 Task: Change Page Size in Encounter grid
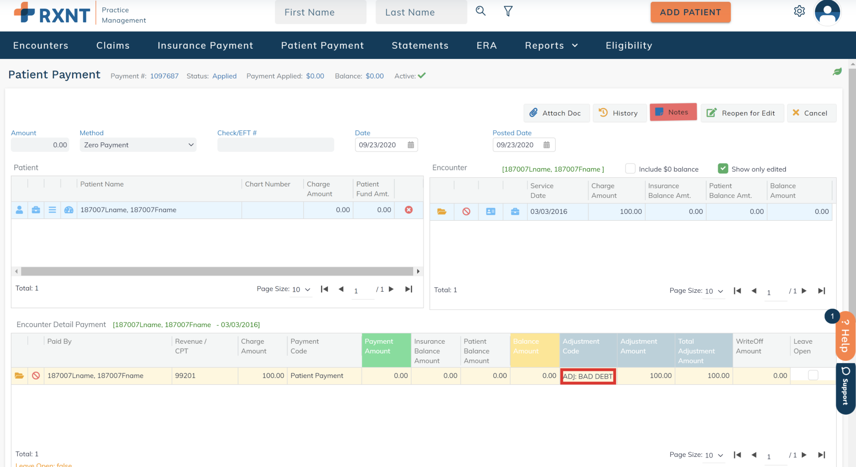(x=714, y=291)
